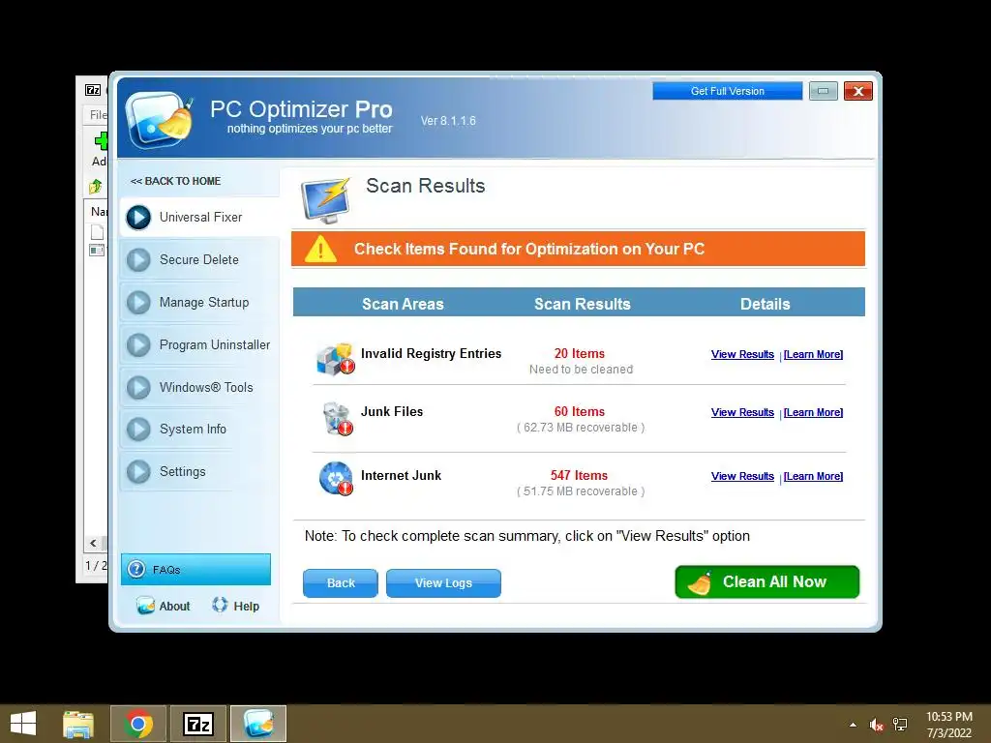Screen dimensions: 991x743
Task: Open the Settings section
Action: (199, 471)
